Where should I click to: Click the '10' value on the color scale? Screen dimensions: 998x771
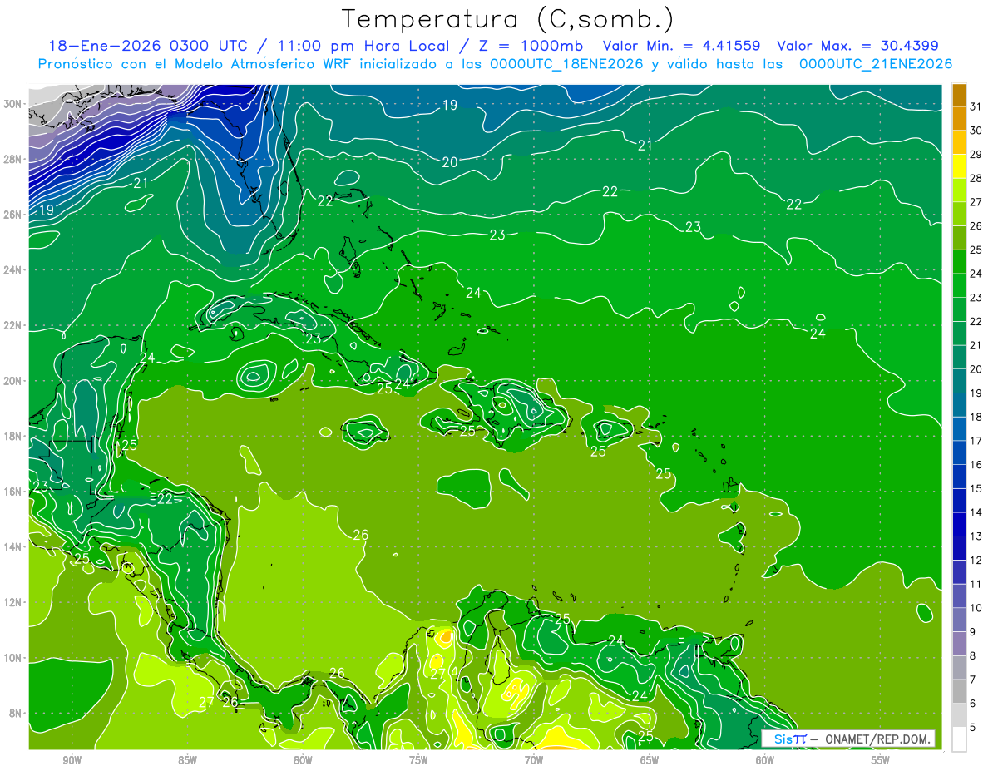(x=976, y=608)
